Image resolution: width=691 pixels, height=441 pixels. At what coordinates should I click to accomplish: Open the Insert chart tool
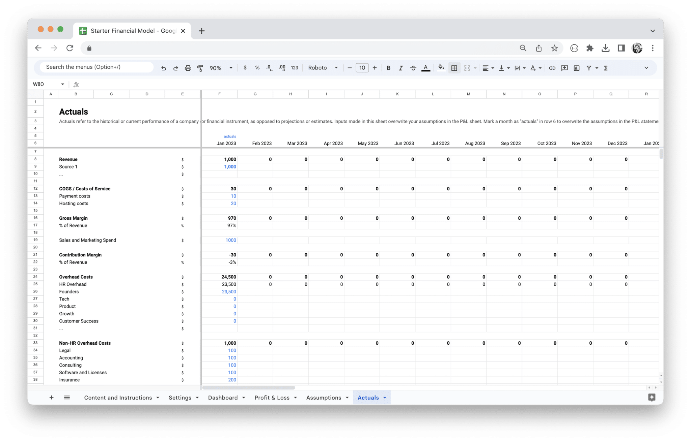pos(576,68)
